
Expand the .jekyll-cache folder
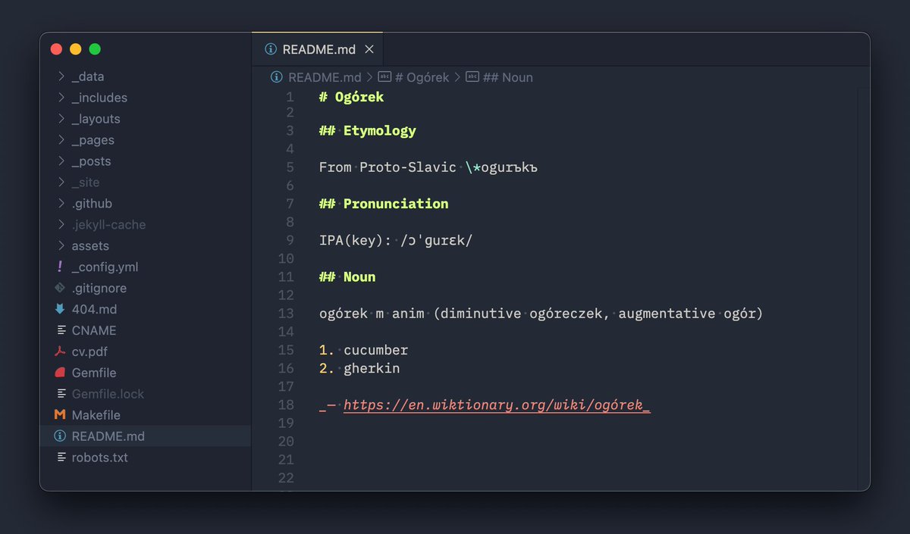click(x=61, y=225)
